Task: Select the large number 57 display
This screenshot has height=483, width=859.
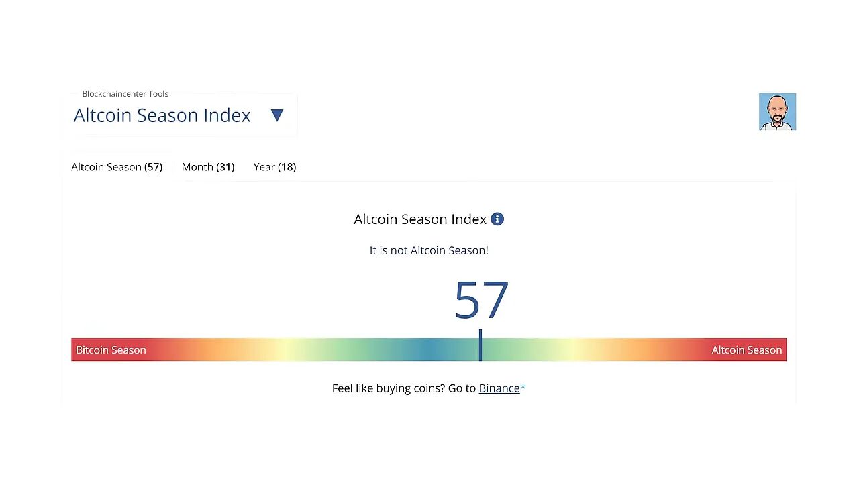Action: click(481, 300)
